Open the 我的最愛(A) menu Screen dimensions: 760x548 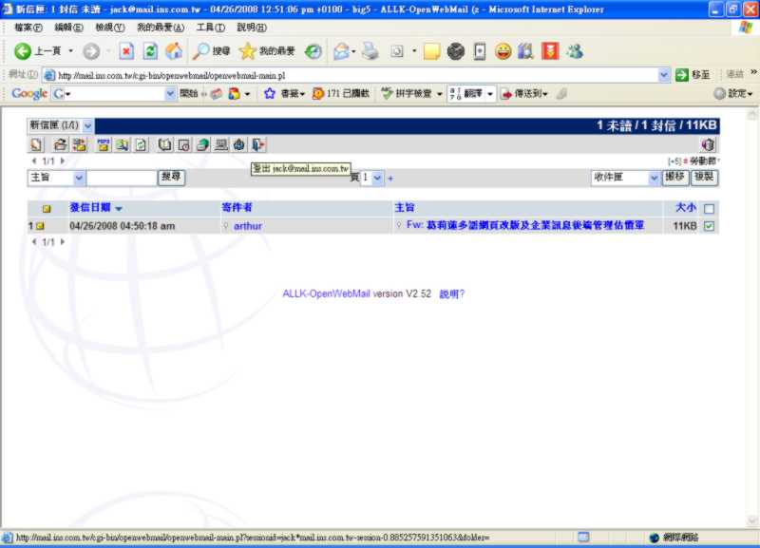point(161,28)
